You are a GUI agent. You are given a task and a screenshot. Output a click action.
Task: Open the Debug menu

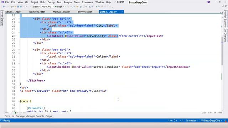[x=51, y=2]
